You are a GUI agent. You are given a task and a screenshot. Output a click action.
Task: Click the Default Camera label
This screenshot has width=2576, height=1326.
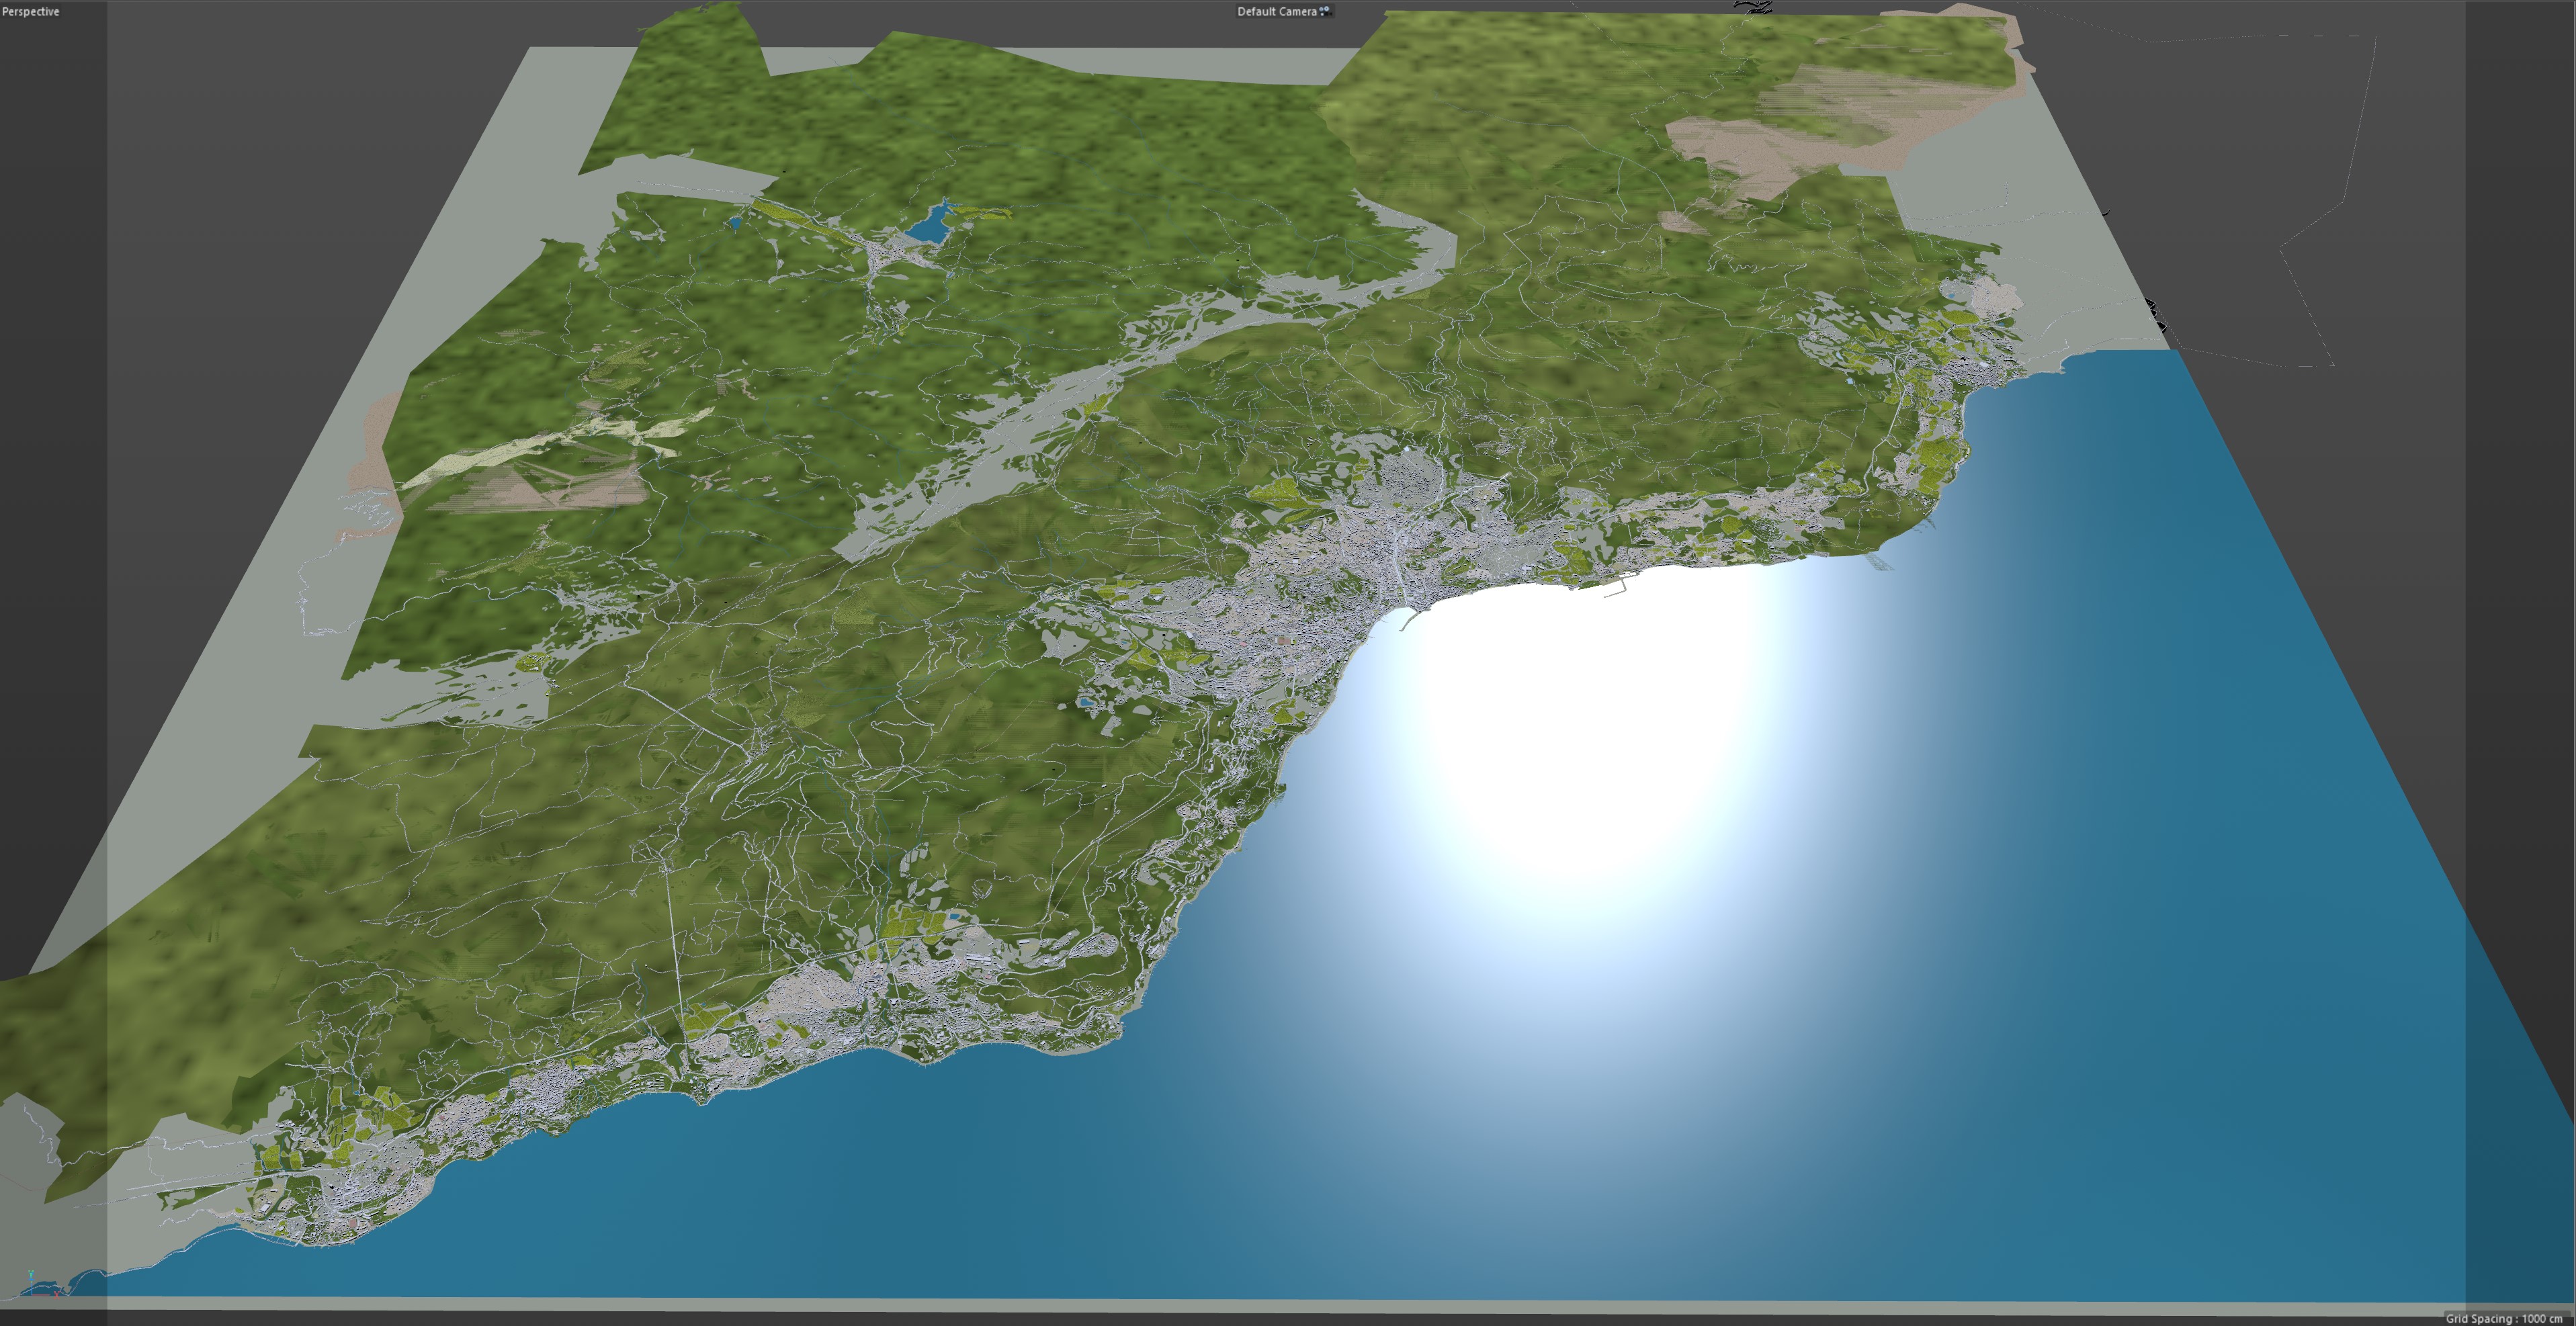[x=1276, y=11]
